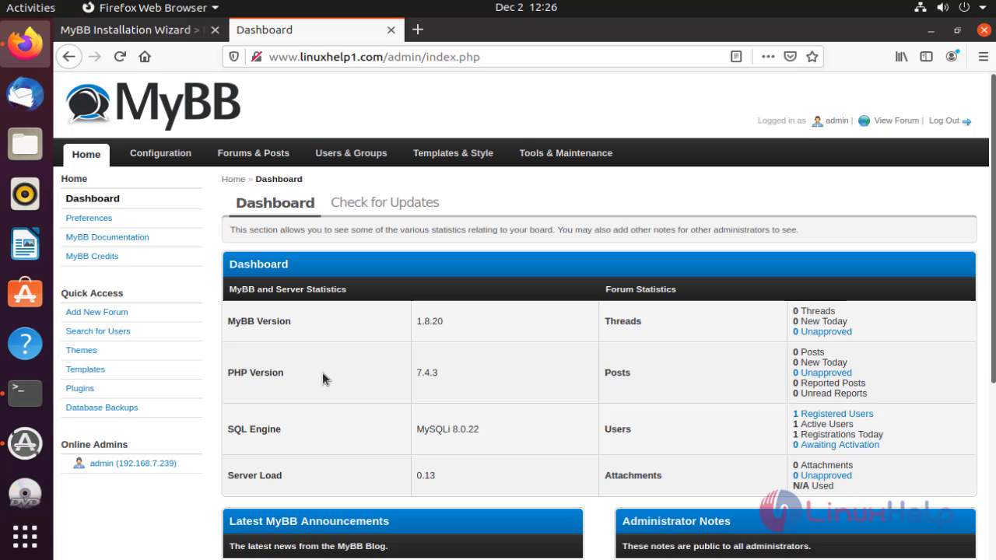
Task: Open Rhythmbox from the dock
Action: pos(25,194)
